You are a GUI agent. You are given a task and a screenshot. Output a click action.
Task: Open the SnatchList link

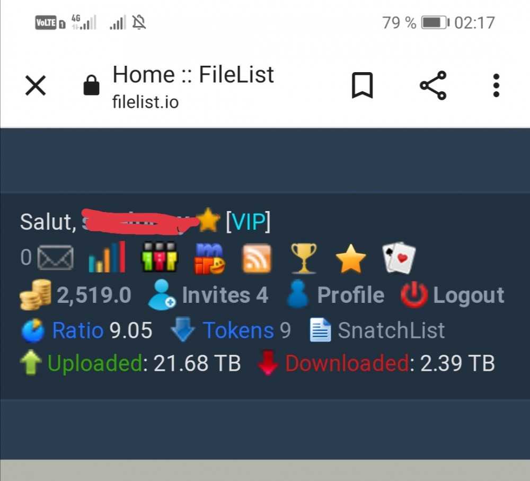click(x=391, y=330)
